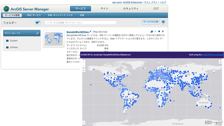The image size is (224, 126).
Task: Zoom out on the map with minus button
Action: [83, 66]
